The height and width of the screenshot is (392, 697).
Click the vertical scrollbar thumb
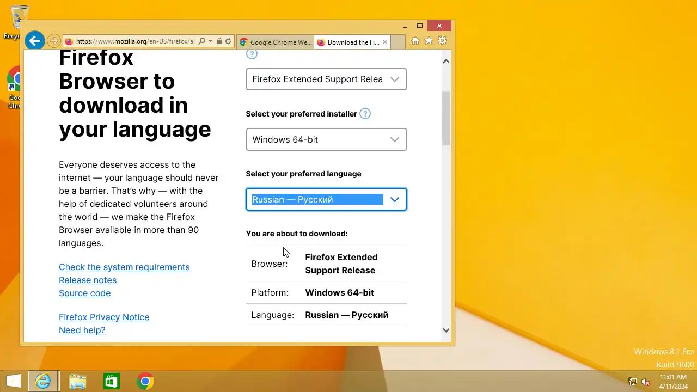446,118
